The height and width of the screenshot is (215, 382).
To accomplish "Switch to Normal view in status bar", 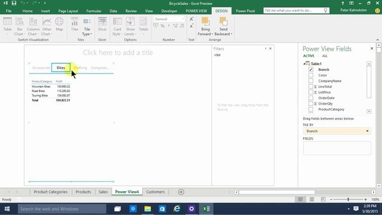I will [300, 199].
